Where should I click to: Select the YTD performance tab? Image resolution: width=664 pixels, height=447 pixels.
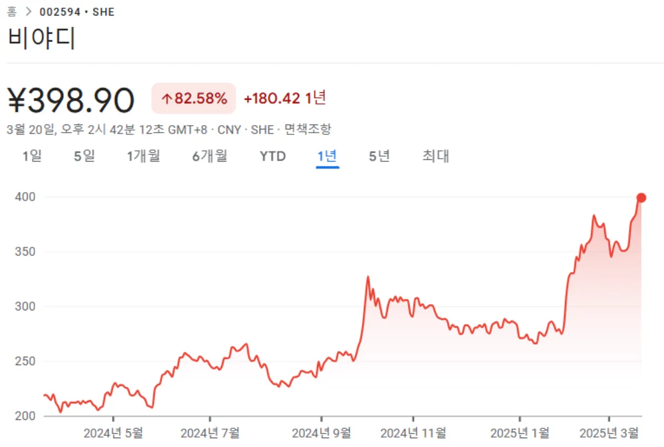(272, 157)
